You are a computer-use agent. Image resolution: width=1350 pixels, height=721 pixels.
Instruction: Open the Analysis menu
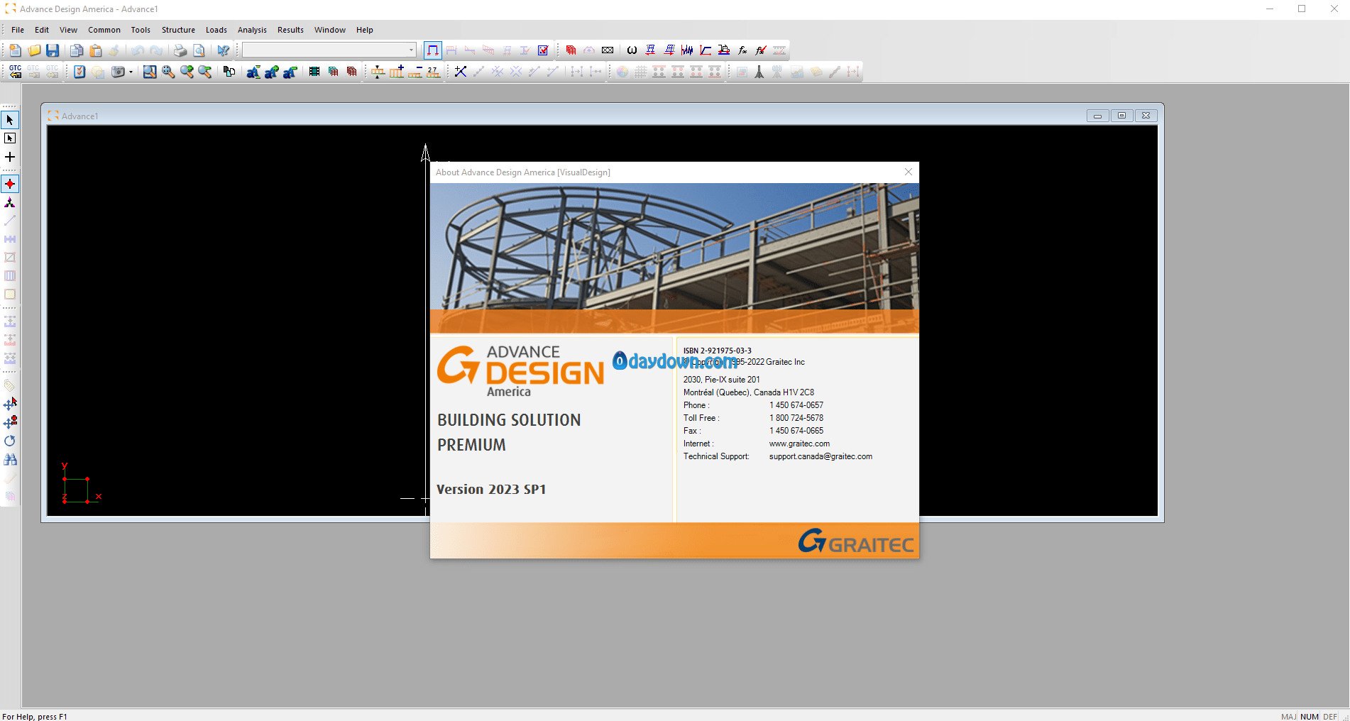coord(252,30)
